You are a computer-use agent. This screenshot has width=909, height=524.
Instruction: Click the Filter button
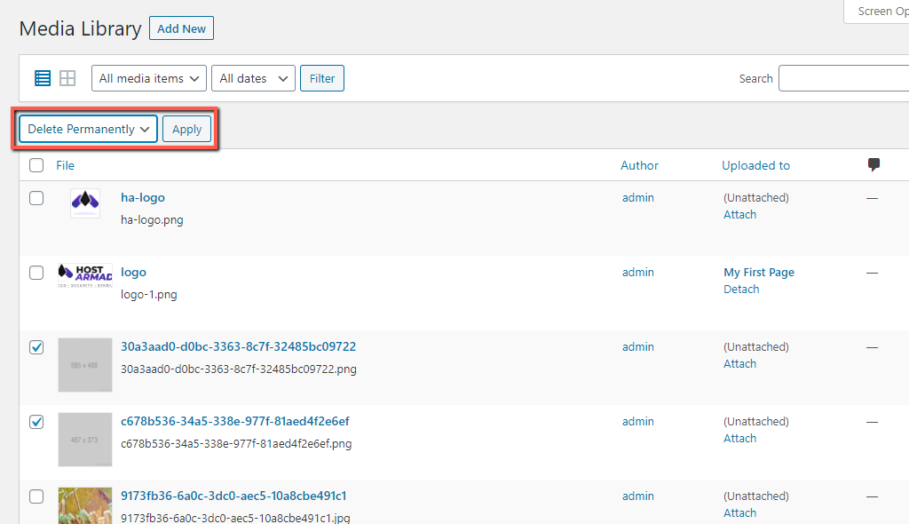point(321,78)
